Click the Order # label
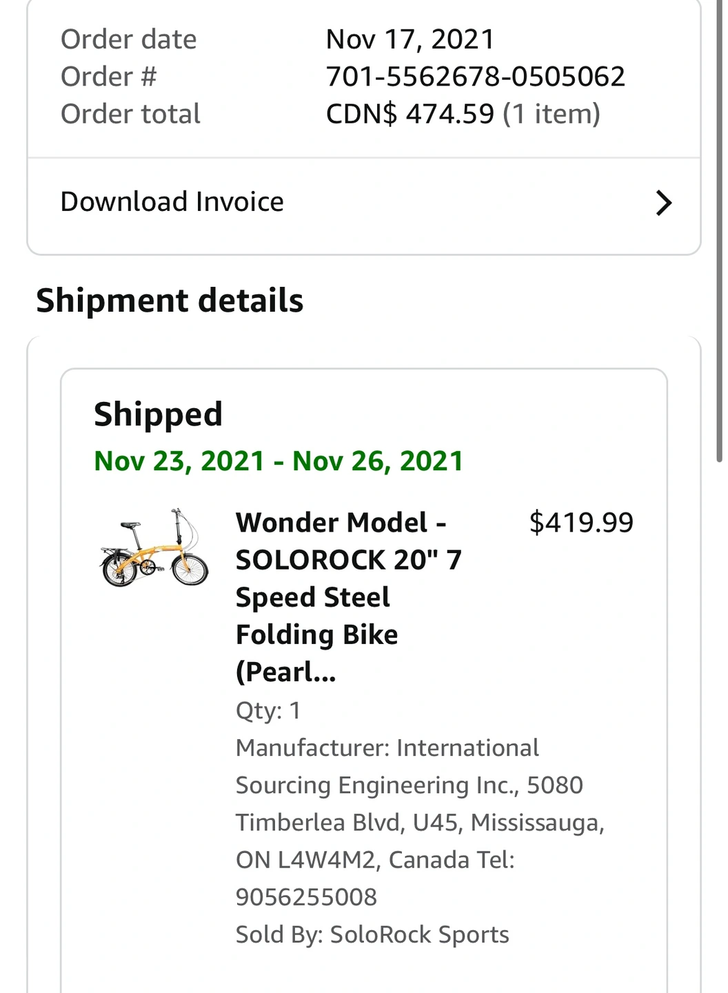Screen dimensions: 728x993 click(x=109, y=77)
